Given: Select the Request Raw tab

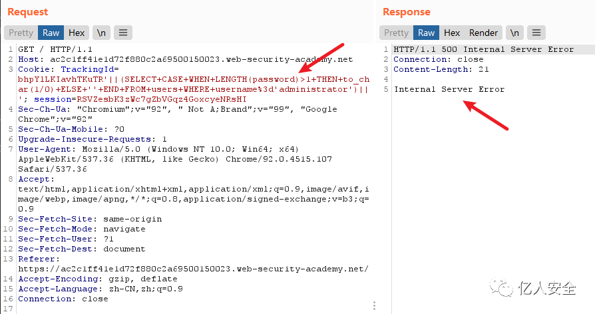Looking at the screenshot, I should coord(51,33).
